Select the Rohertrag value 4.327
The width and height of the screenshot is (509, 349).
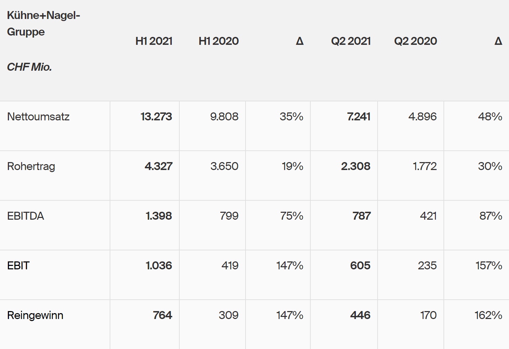158,166
